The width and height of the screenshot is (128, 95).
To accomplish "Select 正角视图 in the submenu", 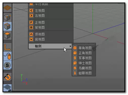I will (84, 53).
